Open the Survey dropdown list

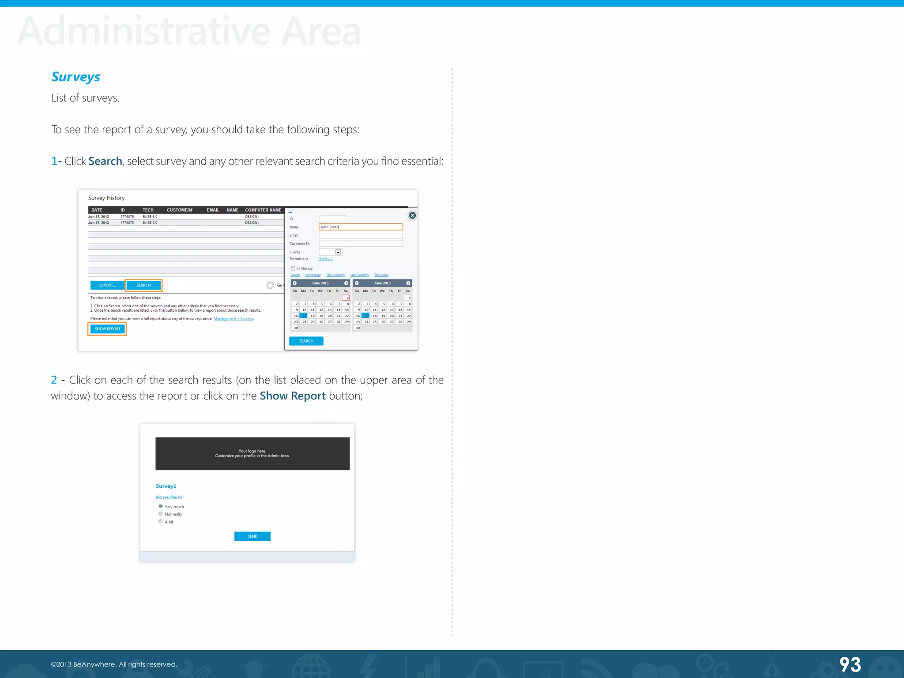338,252
